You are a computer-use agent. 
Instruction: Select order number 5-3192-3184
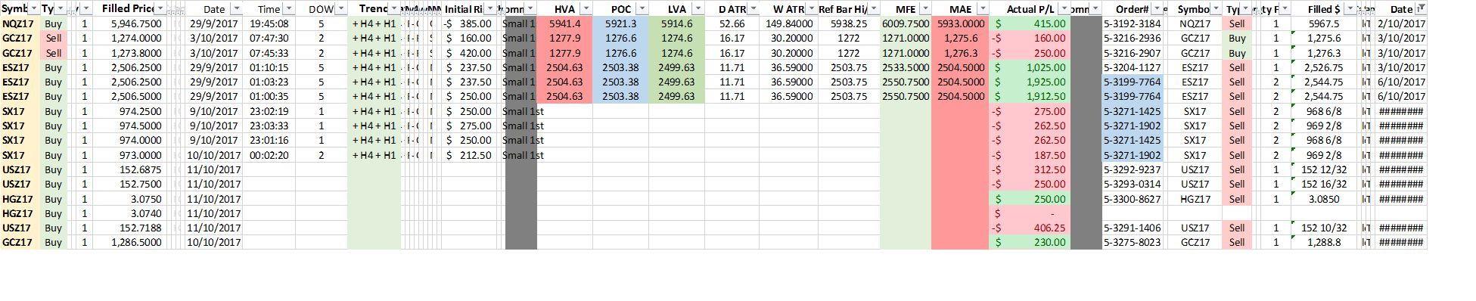(x=1132, y=23)
